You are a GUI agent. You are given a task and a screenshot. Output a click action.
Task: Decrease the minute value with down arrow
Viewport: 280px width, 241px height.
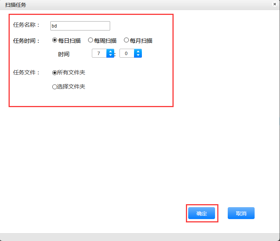coord(138,55)
